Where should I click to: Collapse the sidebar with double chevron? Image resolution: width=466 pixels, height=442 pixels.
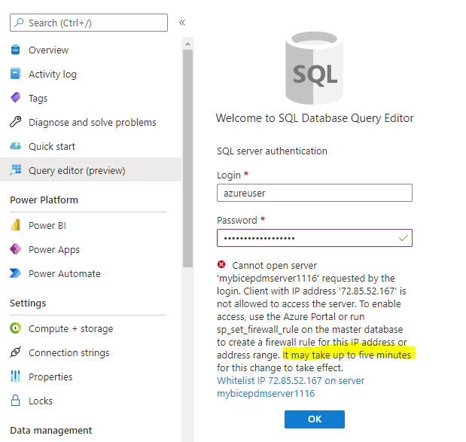(182, 23)
